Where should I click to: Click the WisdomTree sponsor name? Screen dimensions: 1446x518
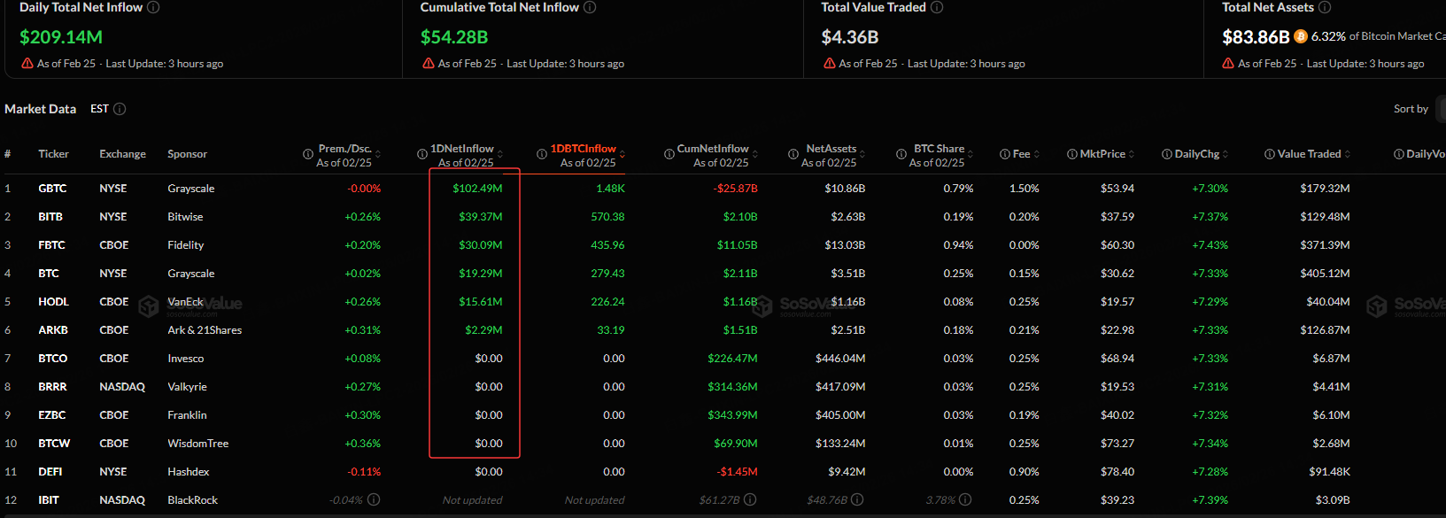[198, 444]
